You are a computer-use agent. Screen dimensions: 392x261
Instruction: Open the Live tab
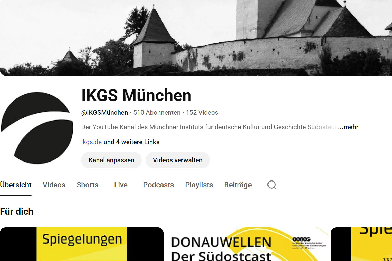pyautogui.click(x=121, y=185)
